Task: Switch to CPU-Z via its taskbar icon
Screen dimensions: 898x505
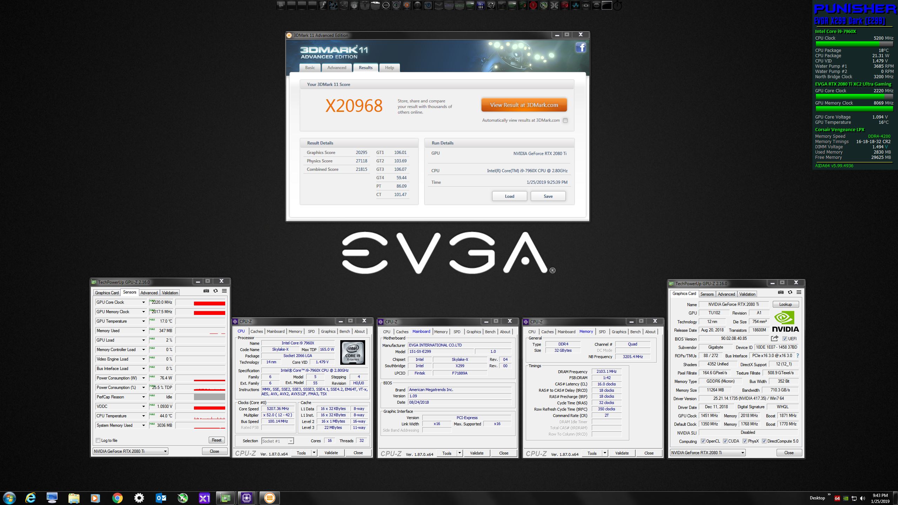Action: (247, 498)
